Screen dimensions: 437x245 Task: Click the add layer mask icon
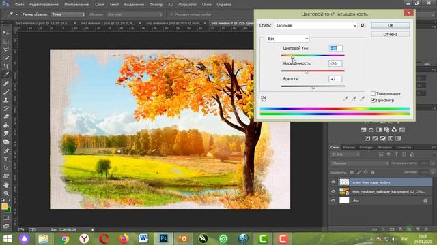click(392, 229)
